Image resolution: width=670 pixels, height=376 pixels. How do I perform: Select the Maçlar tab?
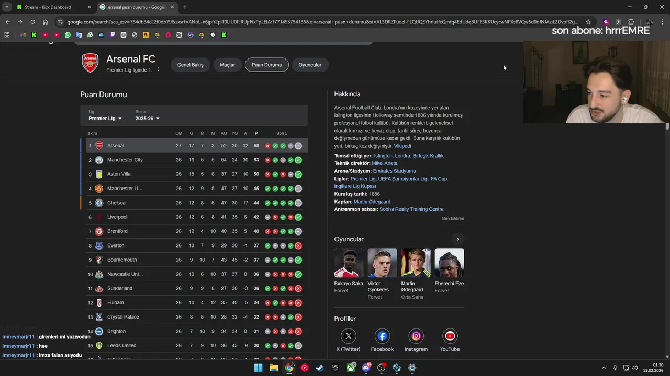click(x=228, y=65)
